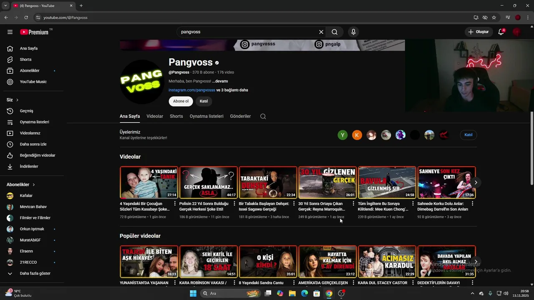
Task: Switch to channel Shorts tab
Action: 176,117
